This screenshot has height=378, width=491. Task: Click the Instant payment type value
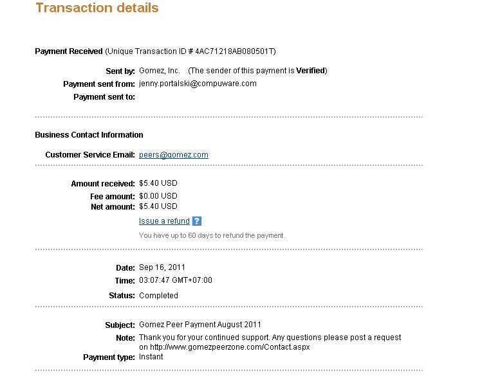tap(151, 357)
